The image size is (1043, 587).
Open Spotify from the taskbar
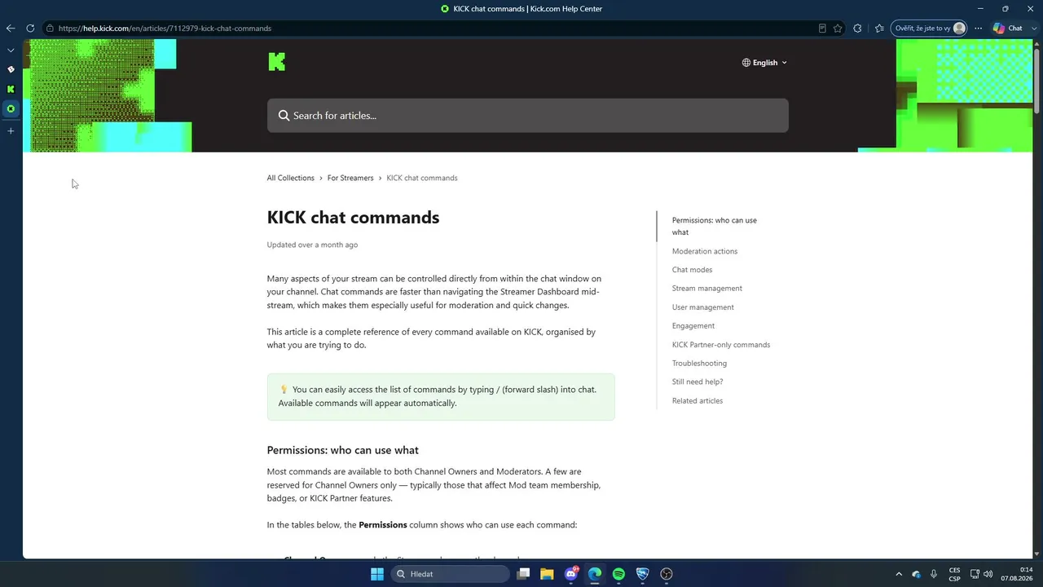618,574
